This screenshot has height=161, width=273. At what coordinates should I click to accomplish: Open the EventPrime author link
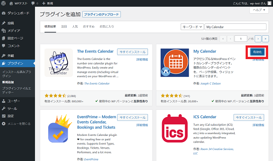click(91, 159)
